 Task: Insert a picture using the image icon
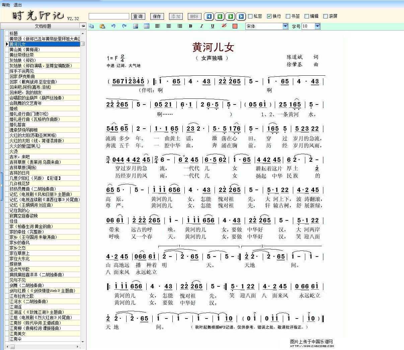pyautogui.click(x=136, y=26)
